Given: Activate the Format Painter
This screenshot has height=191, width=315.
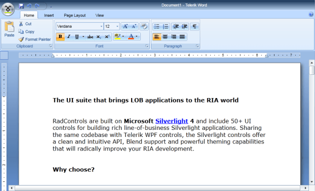Looking at the screenshot, I should pos(34,39).
